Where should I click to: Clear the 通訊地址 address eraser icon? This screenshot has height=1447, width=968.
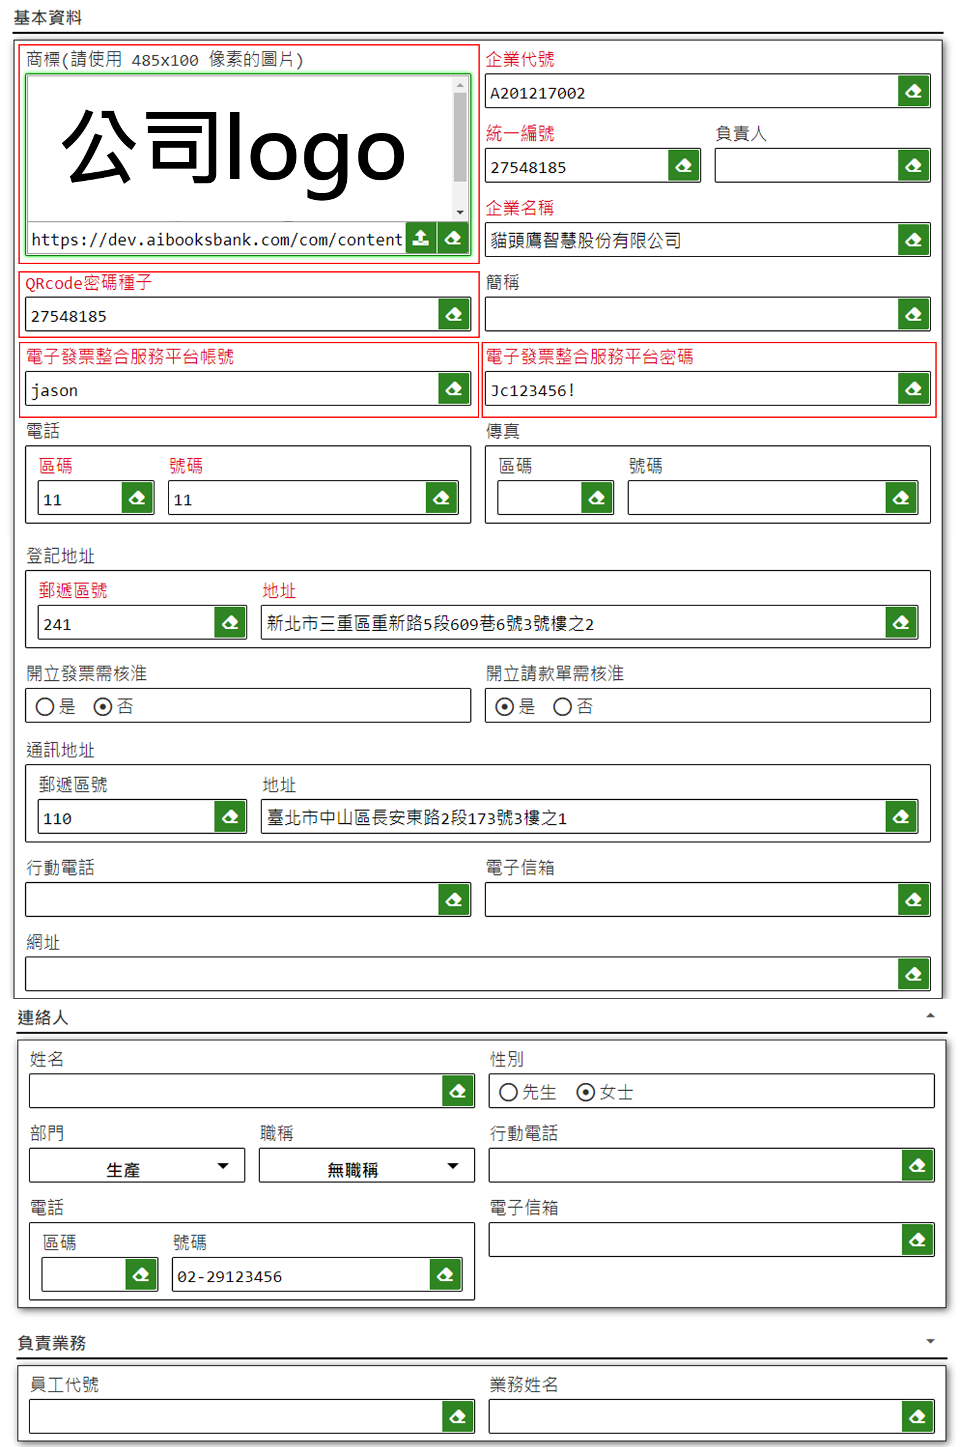(x=902, y=816)
